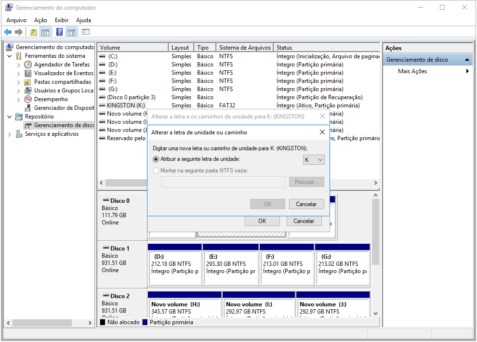Toggle the Show/Hide Action Pane toolbar icon

[71, 32]
